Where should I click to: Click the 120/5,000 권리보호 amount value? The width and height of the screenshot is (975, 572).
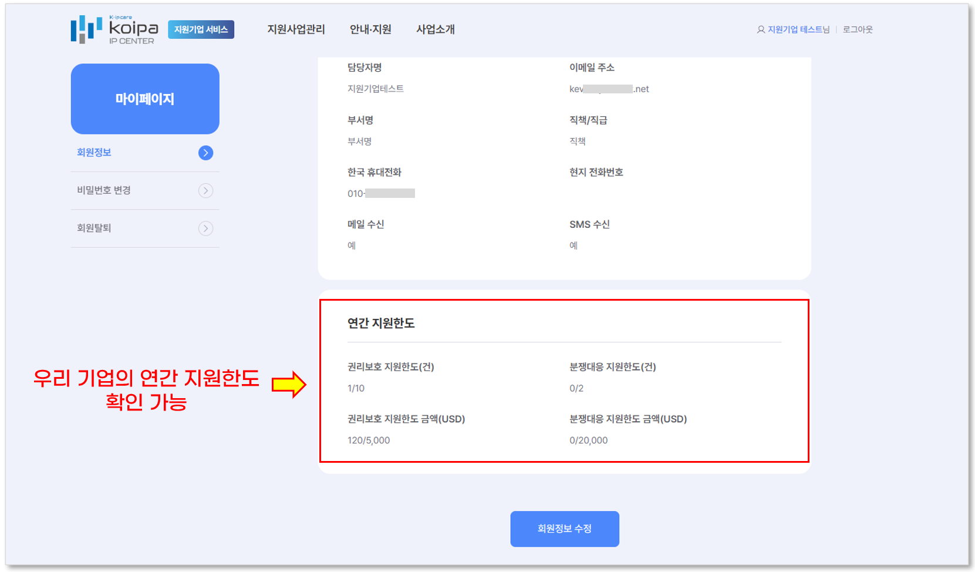369,440
